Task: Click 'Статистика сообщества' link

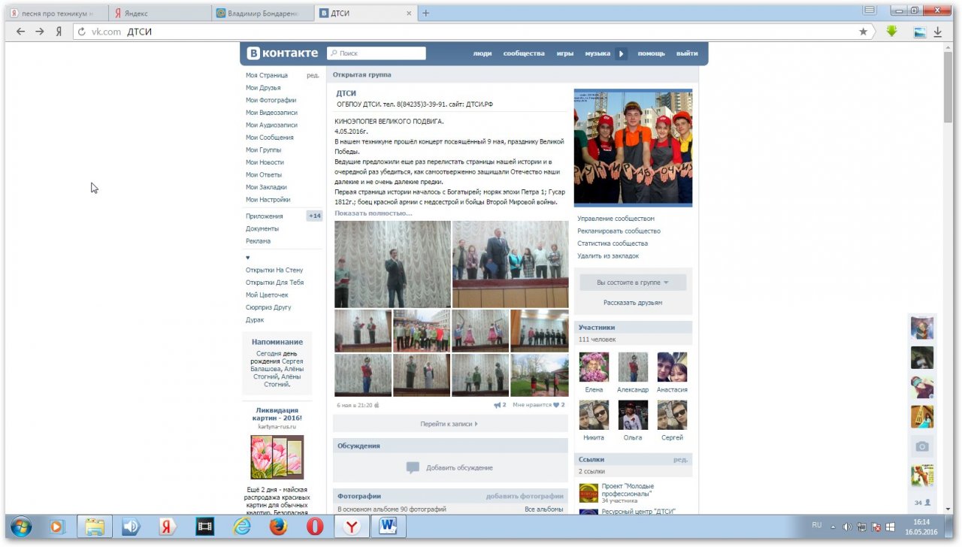Action: pyautogui.click(x=613, y=243)
